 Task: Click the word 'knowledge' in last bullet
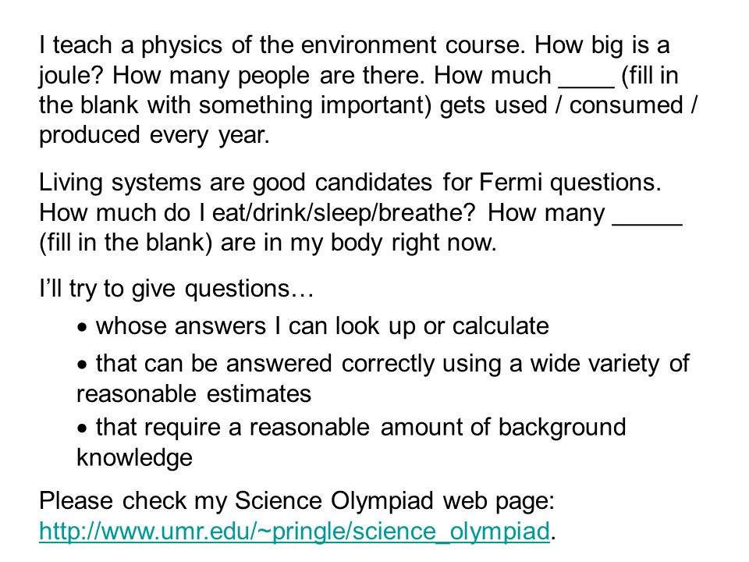pos(135,458)
